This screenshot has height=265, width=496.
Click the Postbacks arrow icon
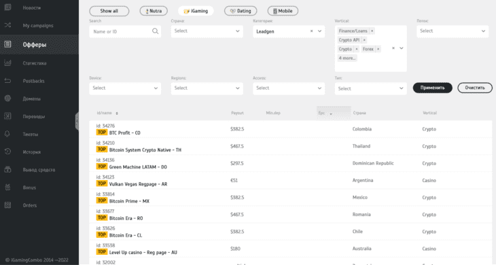pos(7,81)
